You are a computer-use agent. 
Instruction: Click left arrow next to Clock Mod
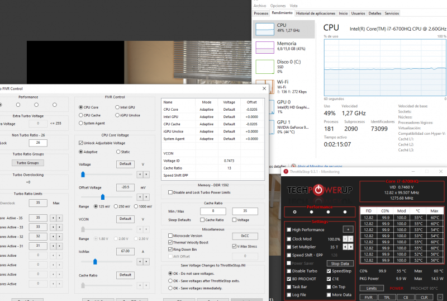pos(345,239)
